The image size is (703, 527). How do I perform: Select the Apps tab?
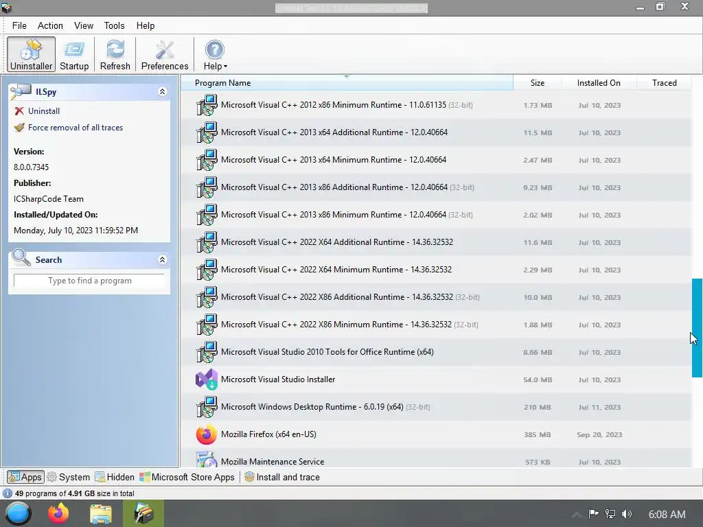[x=25, y=477]
